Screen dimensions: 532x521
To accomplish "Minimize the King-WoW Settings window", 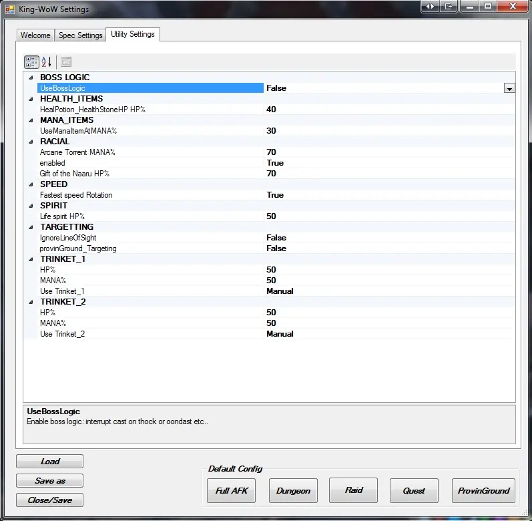I will coord(469,7).
